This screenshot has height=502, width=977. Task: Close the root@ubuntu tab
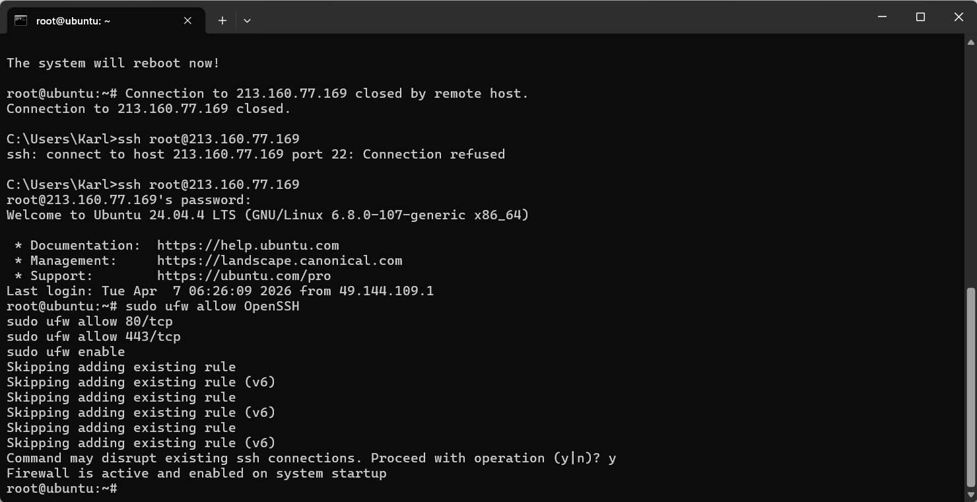pos(187,20)
